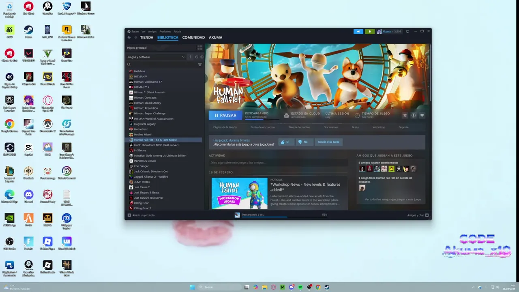This screenshot has width=519, height=292.
Task: Open the AKUMA profile tab
Action: tap(215, 37)
